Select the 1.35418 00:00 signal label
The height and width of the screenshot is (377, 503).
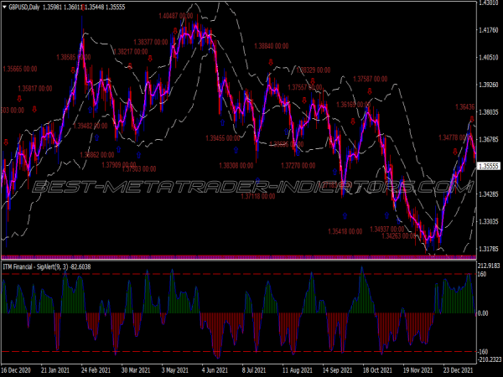tap(345, 231)
